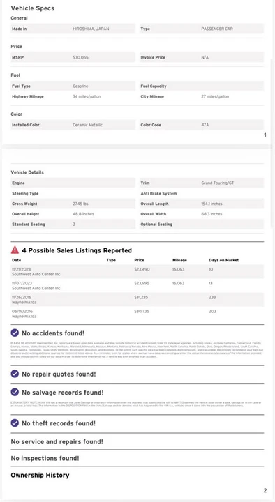Select the $30,735 listing price
This screenshot has width=275, height=502.
[142, 311]
